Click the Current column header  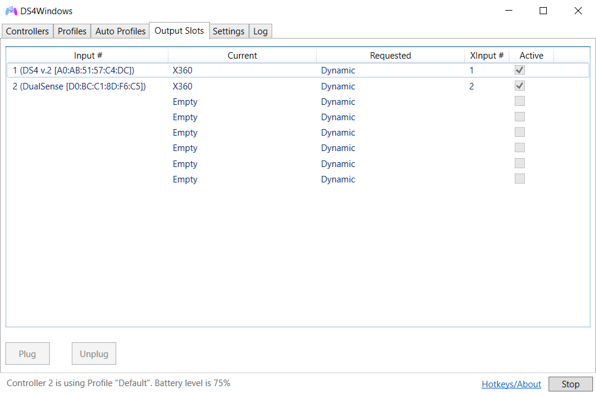point(242,56)
